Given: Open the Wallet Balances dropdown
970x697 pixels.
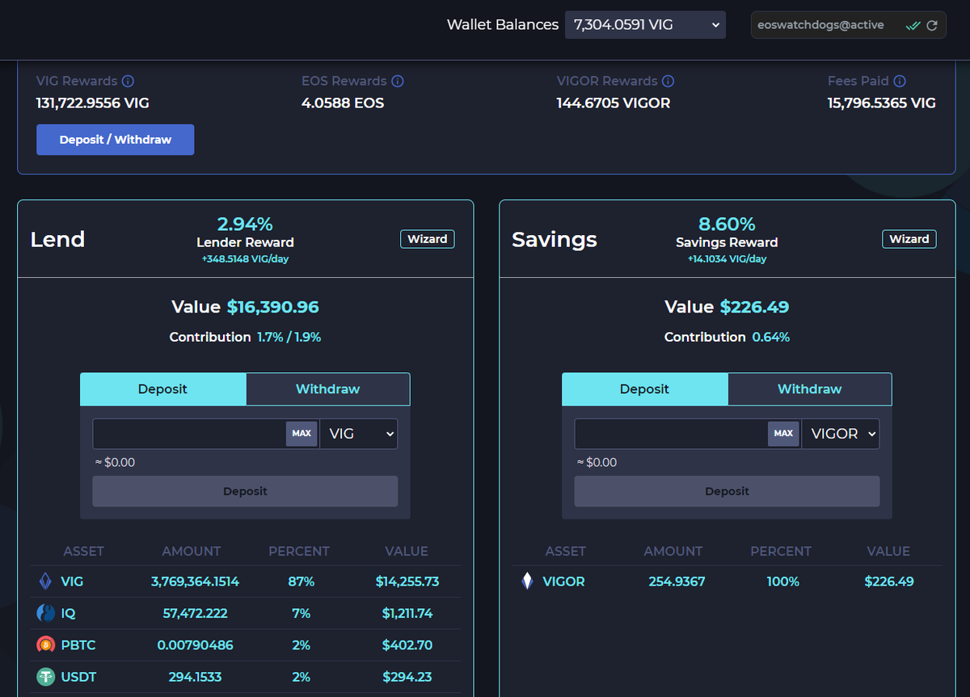Looking at the screenshot, I should [x=645, y=25].
